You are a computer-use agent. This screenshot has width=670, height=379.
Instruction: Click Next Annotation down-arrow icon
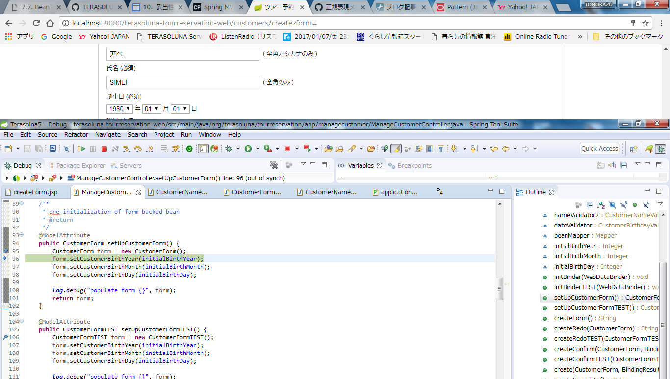[x=454, y=149]
